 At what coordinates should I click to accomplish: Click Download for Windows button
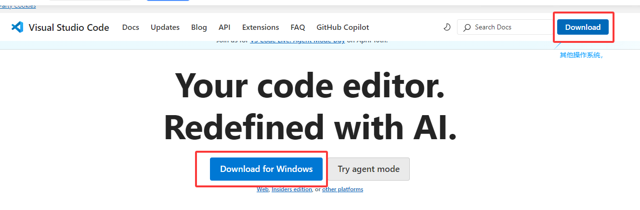[266, 169]
